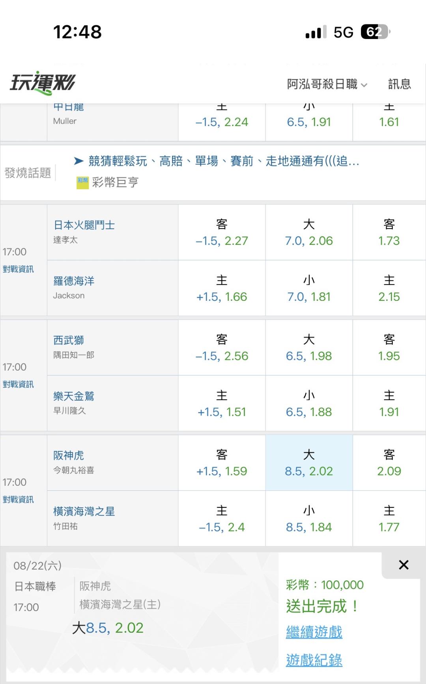Viewport: 426px width, 684px height.
Task: Tap the 玩運彩 logo
Action: [43, 83]
